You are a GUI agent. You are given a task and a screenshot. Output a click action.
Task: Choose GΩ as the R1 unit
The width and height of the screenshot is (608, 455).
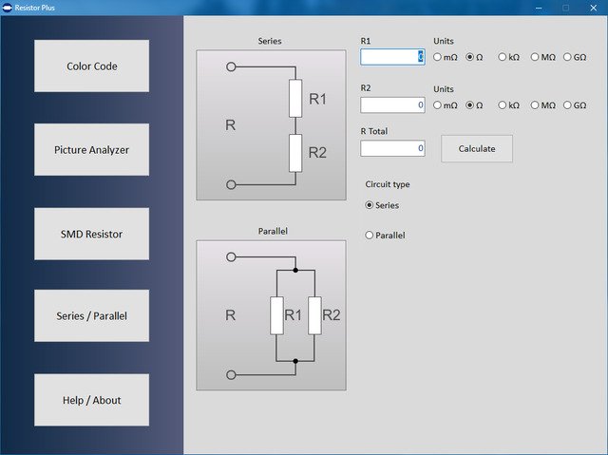pyautogui.click(x=568, y=57)
